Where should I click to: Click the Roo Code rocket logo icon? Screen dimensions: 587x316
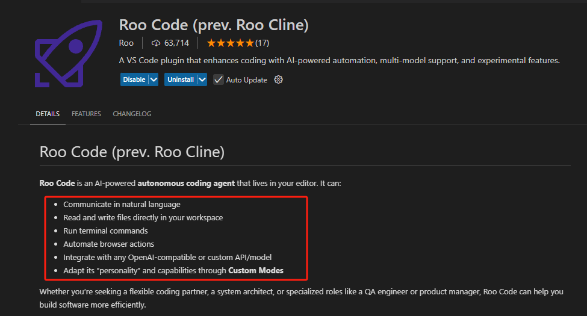(69, 54)
